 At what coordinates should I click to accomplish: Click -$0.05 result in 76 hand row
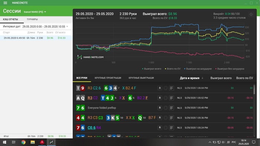click(230, 127)
